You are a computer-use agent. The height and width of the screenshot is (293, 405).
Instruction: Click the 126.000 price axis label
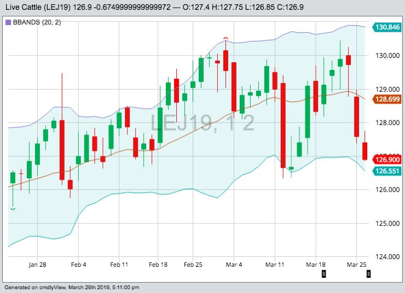point(387,190)
